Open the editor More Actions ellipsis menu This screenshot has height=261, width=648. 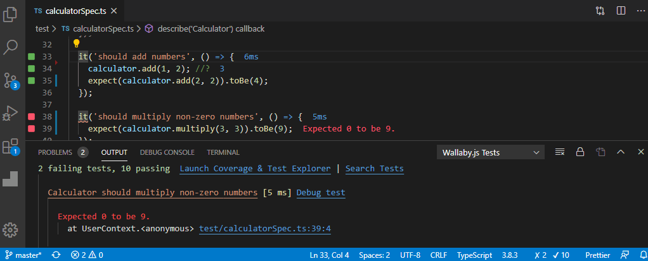(639, 11)
